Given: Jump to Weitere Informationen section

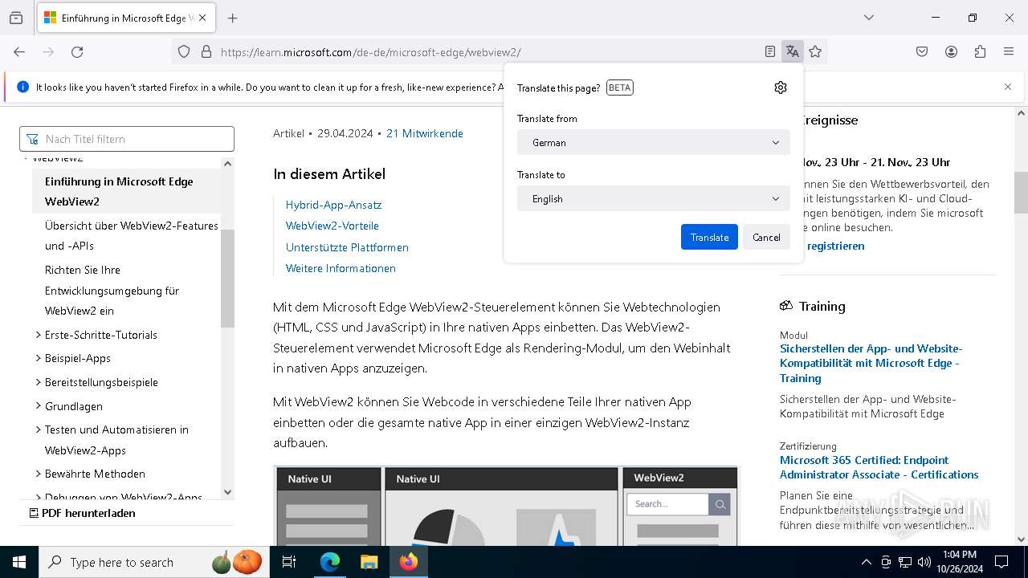Looking at the screenshot, I should (341, 268).
